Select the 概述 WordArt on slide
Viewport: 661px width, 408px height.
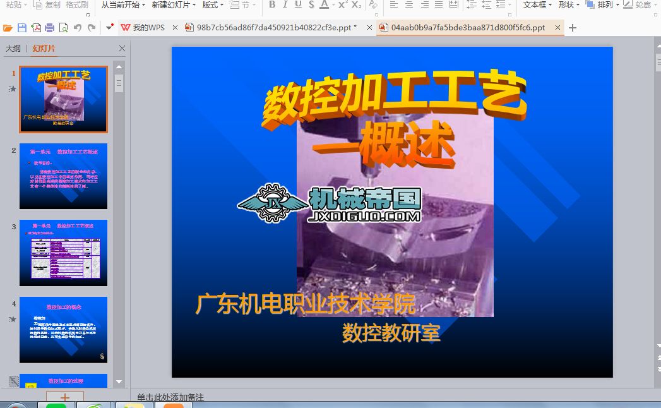[x=384, y=144]
